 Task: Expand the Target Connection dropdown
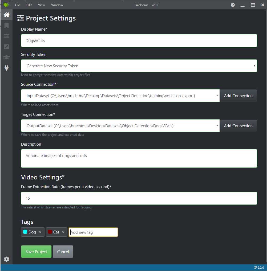click(120, 126)
